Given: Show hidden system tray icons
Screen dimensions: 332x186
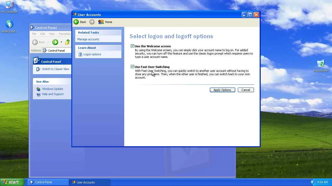Looking at the screenshot, I should point(312,182).
